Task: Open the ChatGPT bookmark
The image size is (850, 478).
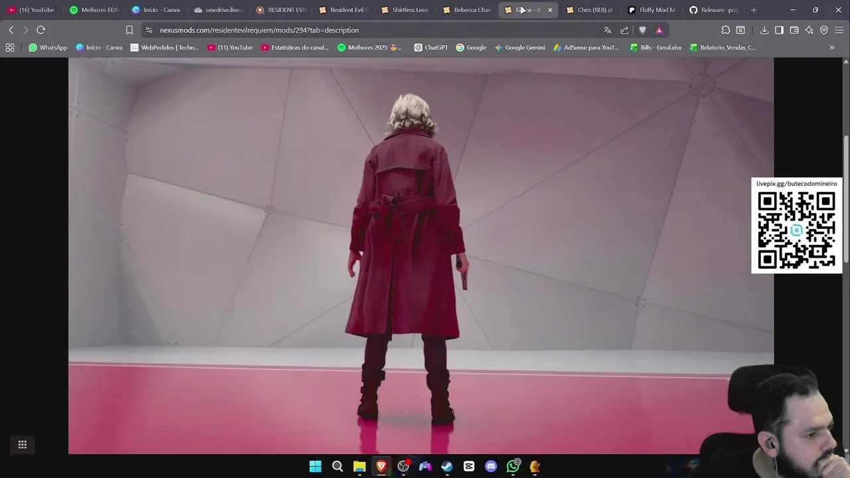Action: tap(431, 47)
